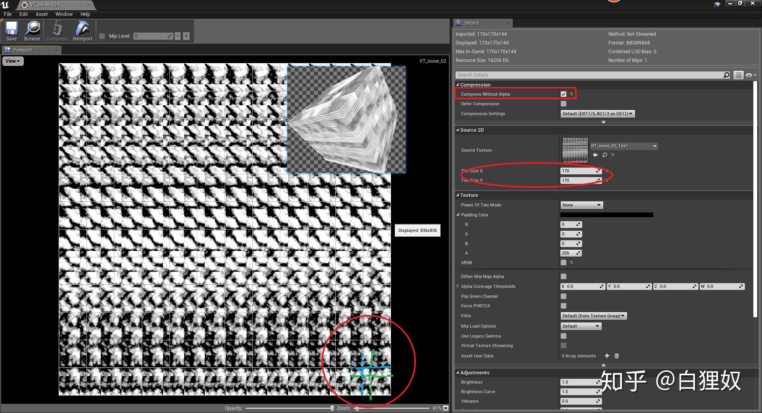Toggle Virtual Texture Streaming on
This screenshot has width=762, height=413.
[563, 345]
